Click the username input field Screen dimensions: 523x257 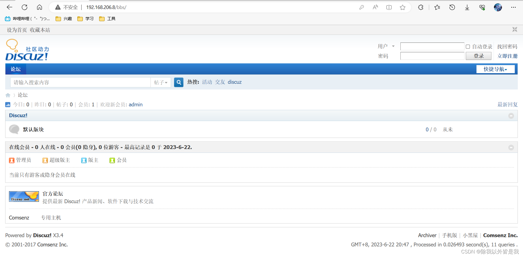tap(432, 47)
